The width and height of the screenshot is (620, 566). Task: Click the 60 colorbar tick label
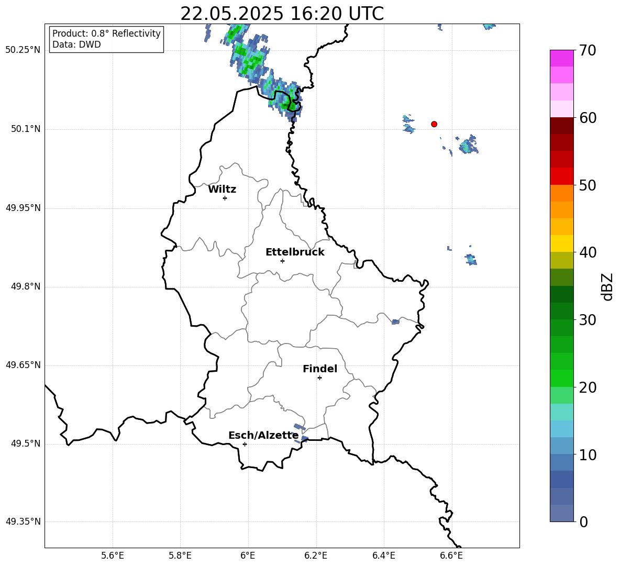pos(587,118)
